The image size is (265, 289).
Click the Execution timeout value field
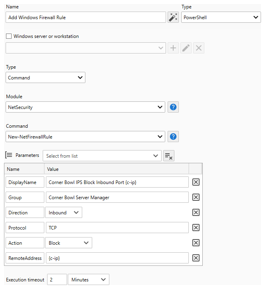(x=57, y=279)
